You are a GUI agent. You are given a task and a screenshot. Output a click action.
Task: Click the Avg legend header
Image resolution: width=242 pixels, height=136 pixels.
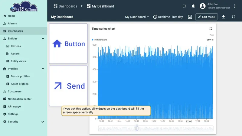point(211,35)
